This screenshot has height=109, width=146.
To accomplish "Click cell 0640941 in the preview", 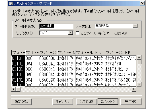I will tap(48, 64).
